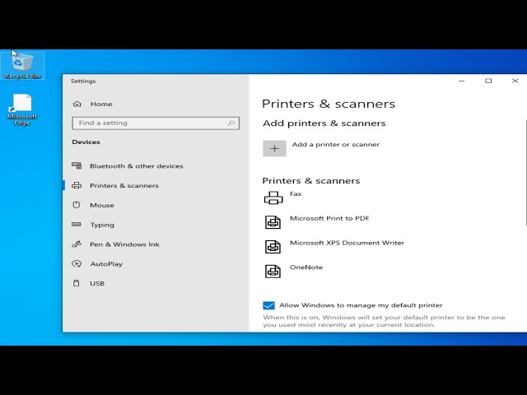Go to Mouse settings page
Viewport: 527px width, 395px height.
(x=102, y=205)
